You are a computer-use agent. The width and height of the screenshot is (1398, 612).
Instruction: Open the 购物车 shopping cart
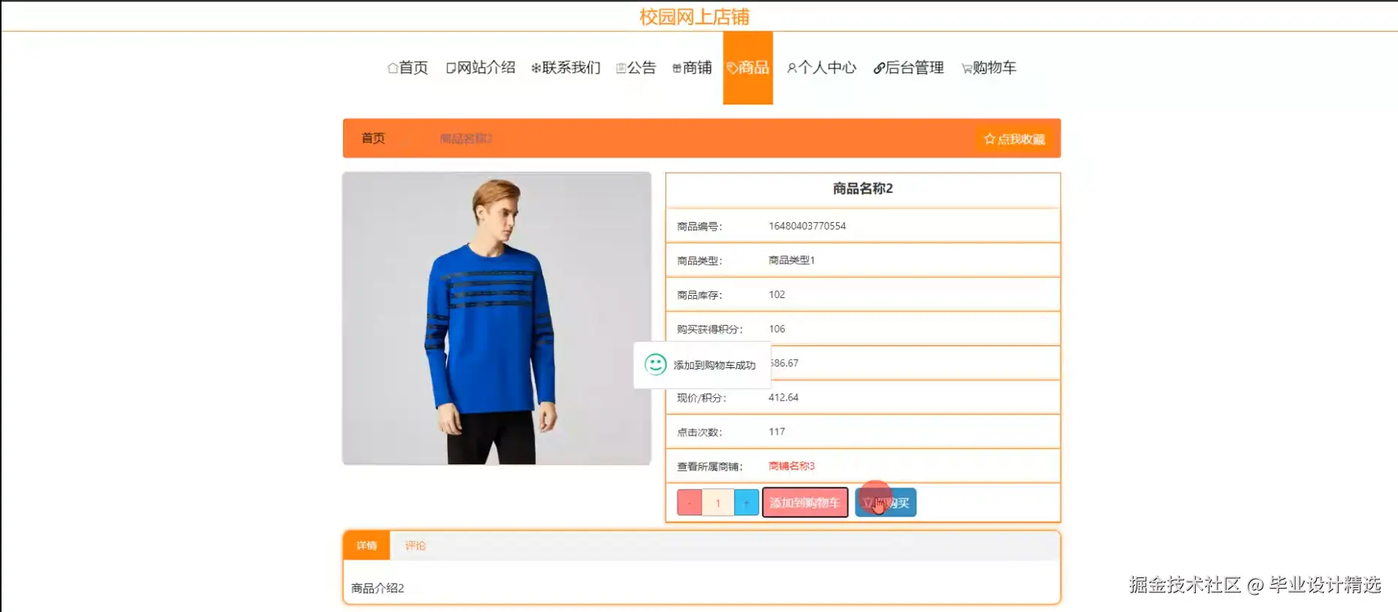989,68
